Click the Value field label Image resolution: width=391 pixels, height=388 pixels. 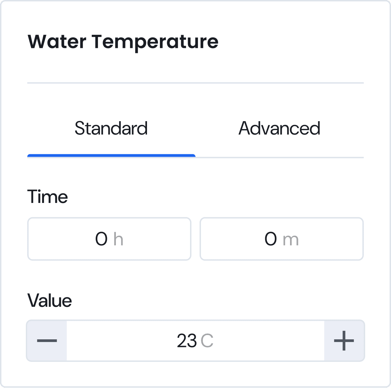point(50,301)
